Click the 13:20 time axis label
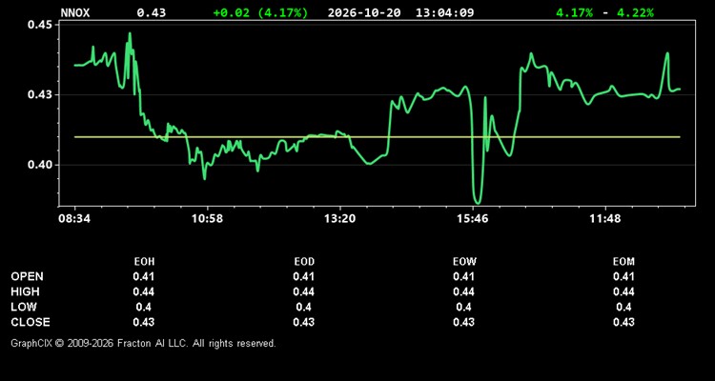The image size is (715, 381). (339, 219)
